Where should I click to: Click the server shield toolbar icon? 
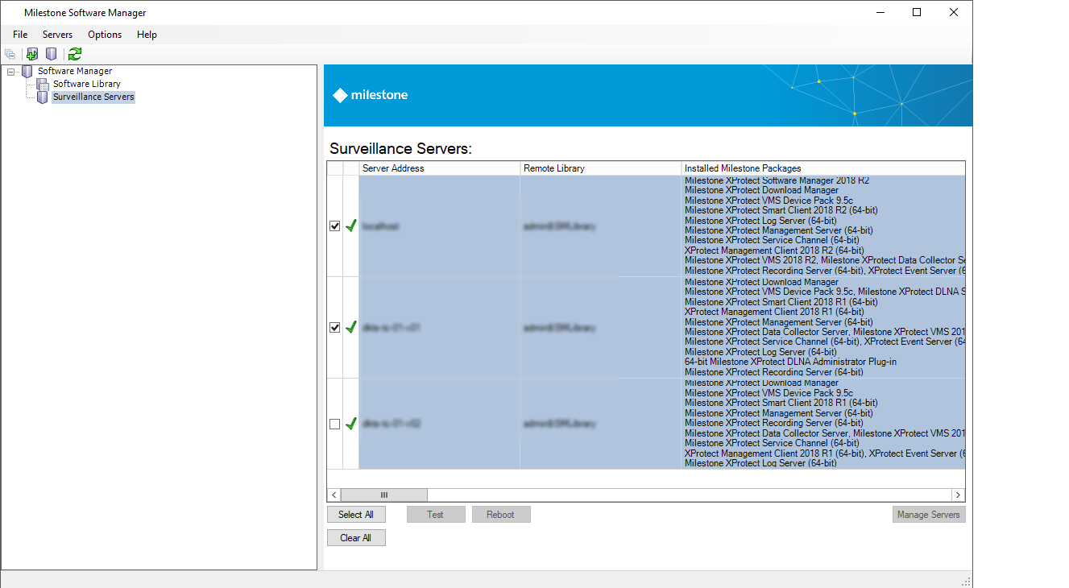pos(52,54)
